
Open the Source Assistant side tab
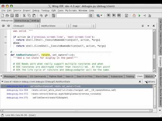161,78
